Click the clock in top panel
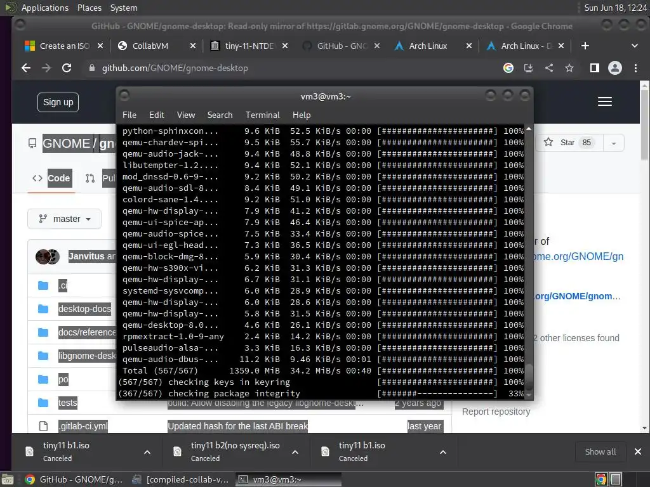 (x=615, y=8)
